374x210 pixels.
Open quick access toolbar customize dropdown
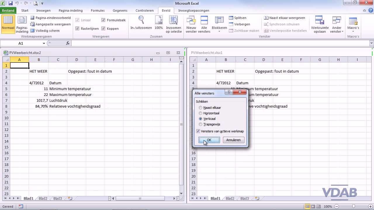tap(42, 3)
